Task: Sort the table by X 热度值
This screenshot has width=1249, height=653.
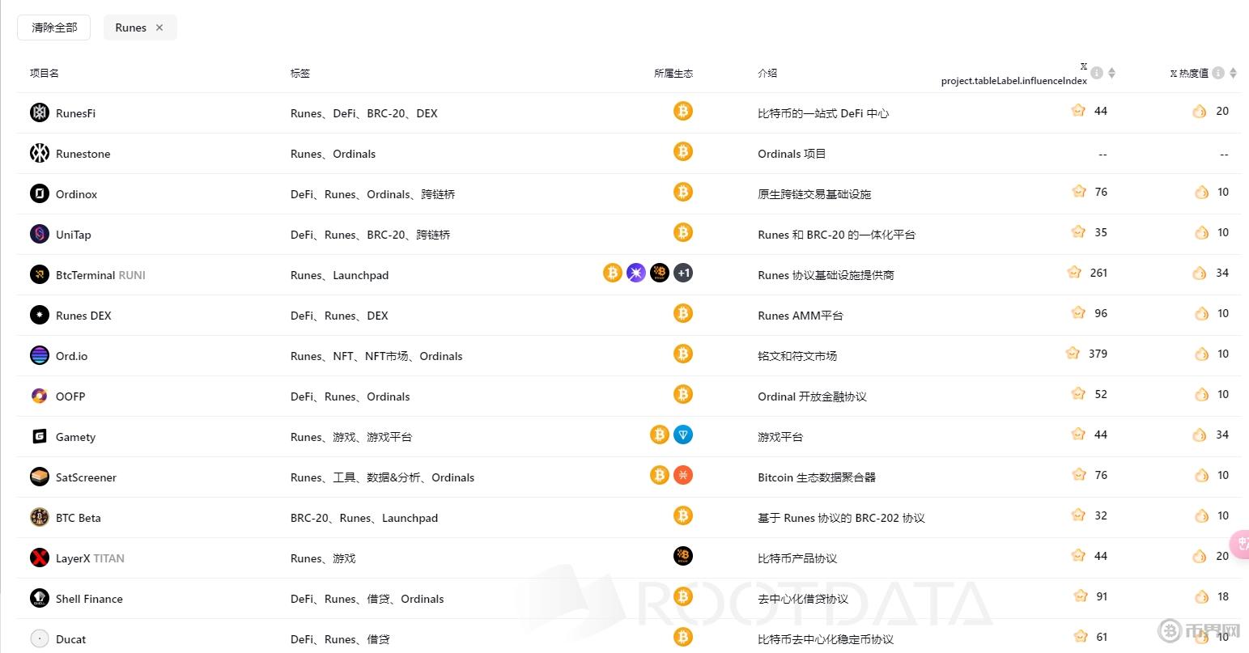Action: point(1233,73)
